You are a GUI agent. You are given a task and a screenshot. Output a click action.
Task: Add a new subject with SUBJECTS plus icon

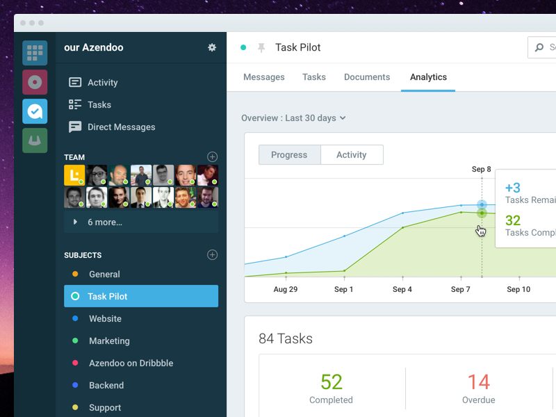click(x=212, y=254)
